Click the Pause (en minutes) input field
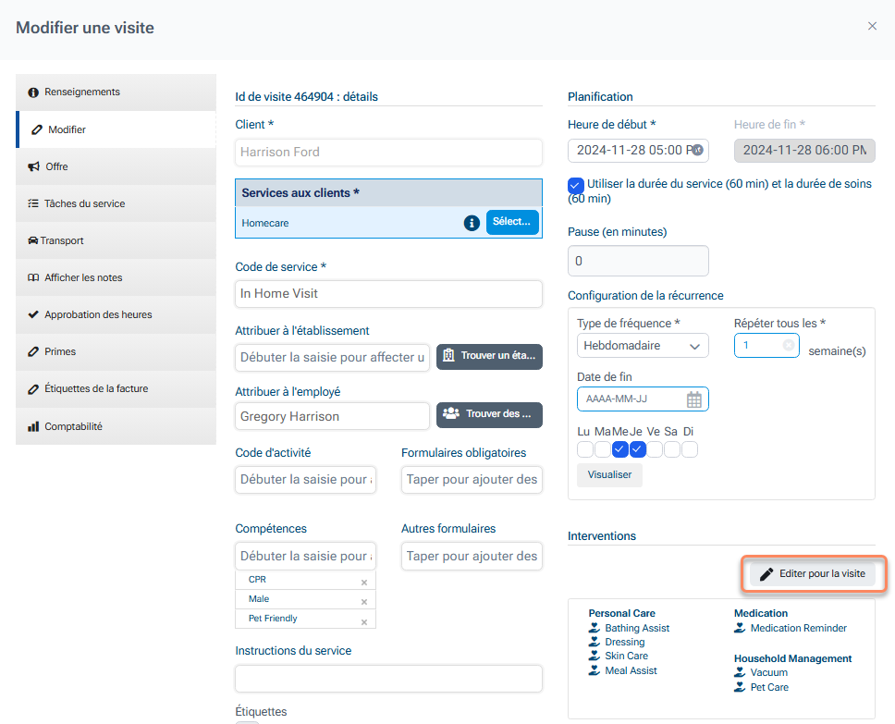 (x=638, y=261)
